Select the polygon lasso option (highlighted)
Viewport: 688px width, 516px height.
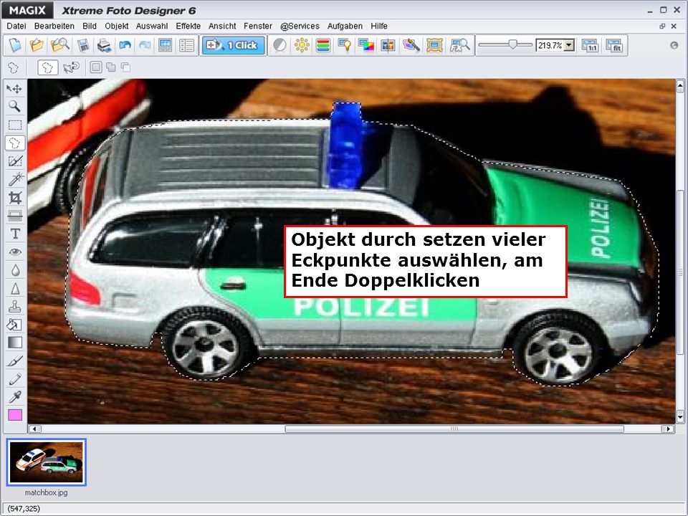48,67
